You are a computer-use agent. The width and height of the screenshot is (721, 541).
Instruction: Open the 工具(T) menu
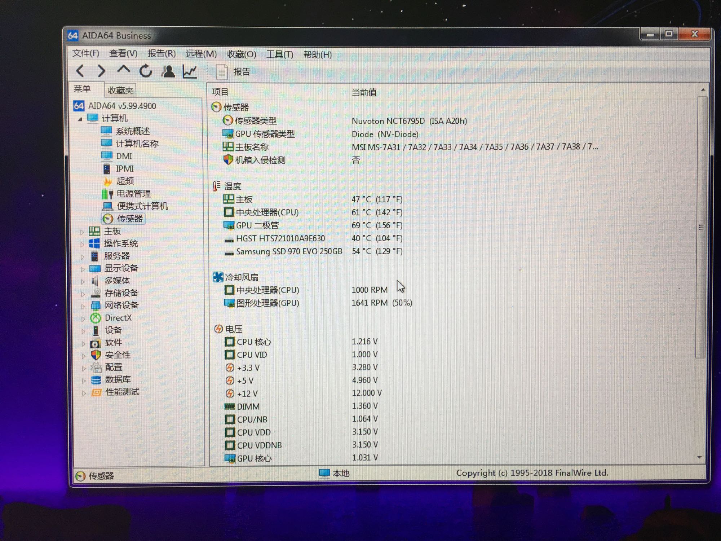(280, 54)
